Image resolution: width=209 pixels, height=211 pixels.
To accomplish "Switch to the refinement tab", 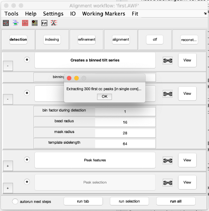I will coord(86,39).
